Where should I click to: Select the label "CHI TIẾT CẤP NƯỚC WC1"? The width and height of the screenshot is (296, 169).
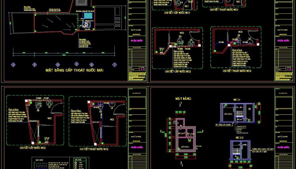tap(177, 13)
